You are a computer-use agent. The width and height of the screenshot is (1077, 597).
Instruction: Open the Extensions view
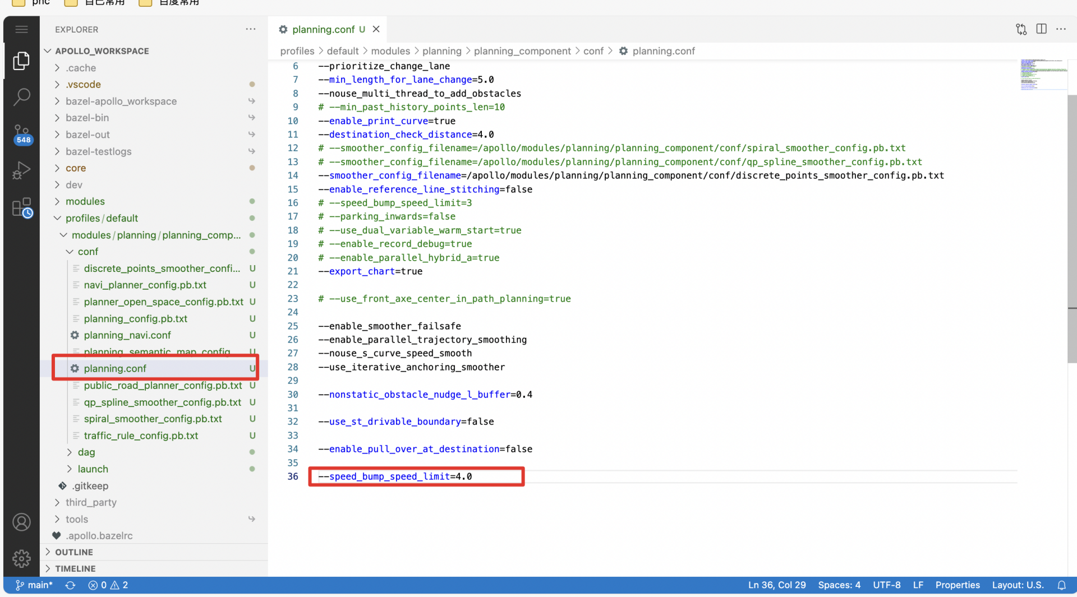point(21,207)
